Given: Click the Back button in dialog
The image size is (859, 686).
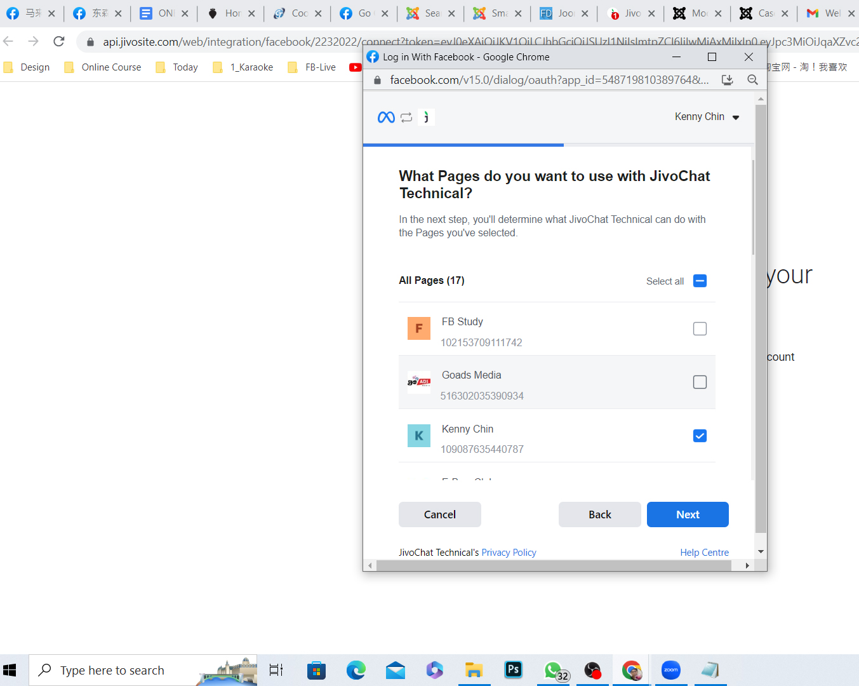Looking at the screenshot, I should tap(600, 514).
